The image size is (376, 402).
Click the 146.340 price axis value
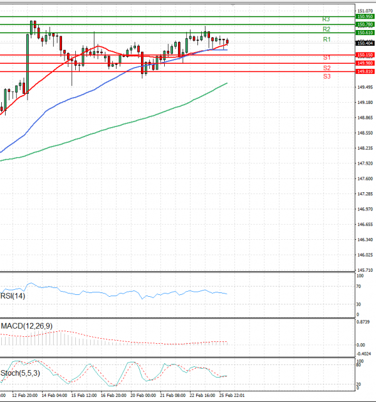click(x=365, y=240)
